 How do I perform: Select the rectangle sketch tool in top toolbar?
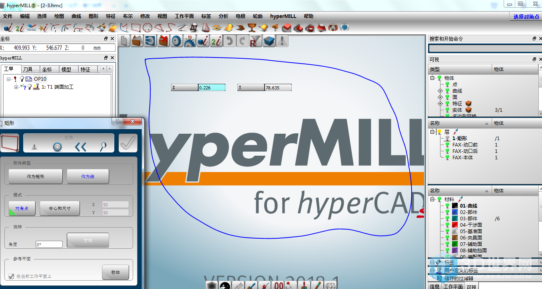click(136, 28)
